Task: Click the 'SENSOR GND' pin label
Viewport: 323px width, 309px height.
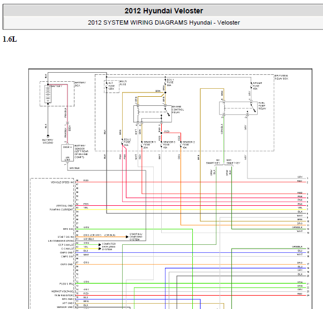Action: (65, 307)
